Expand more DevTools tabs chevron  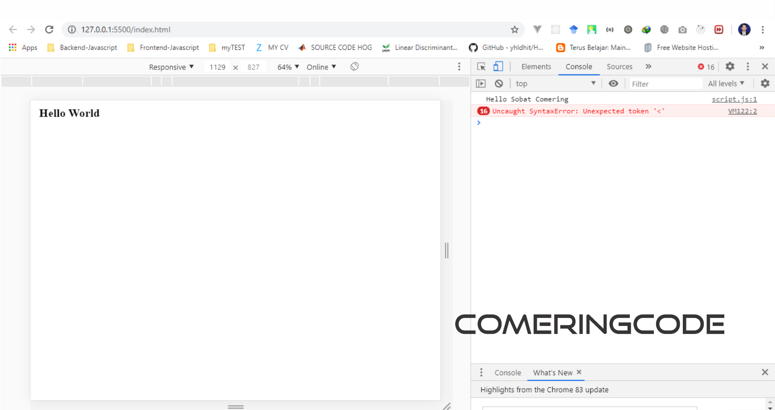coord(649,66)
